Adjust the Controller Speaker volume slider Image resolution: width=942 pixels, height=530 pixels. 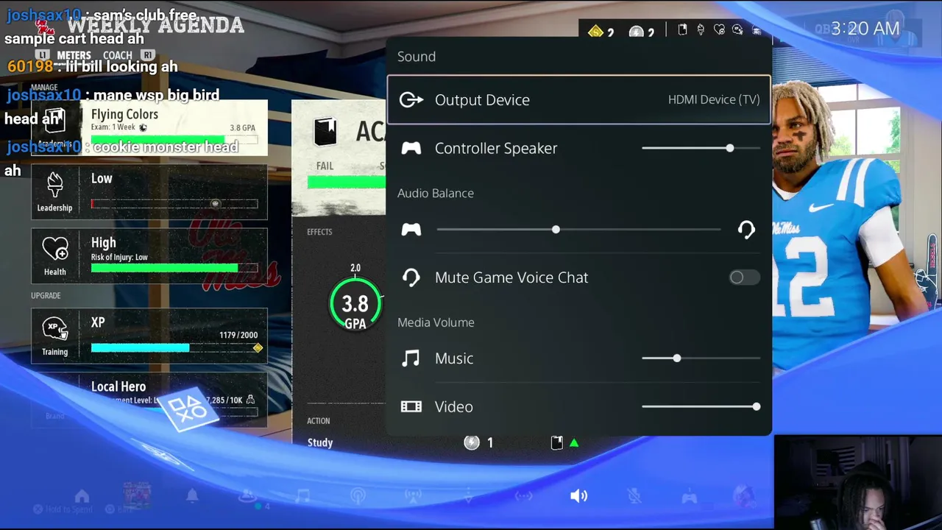tap(701, 148)
